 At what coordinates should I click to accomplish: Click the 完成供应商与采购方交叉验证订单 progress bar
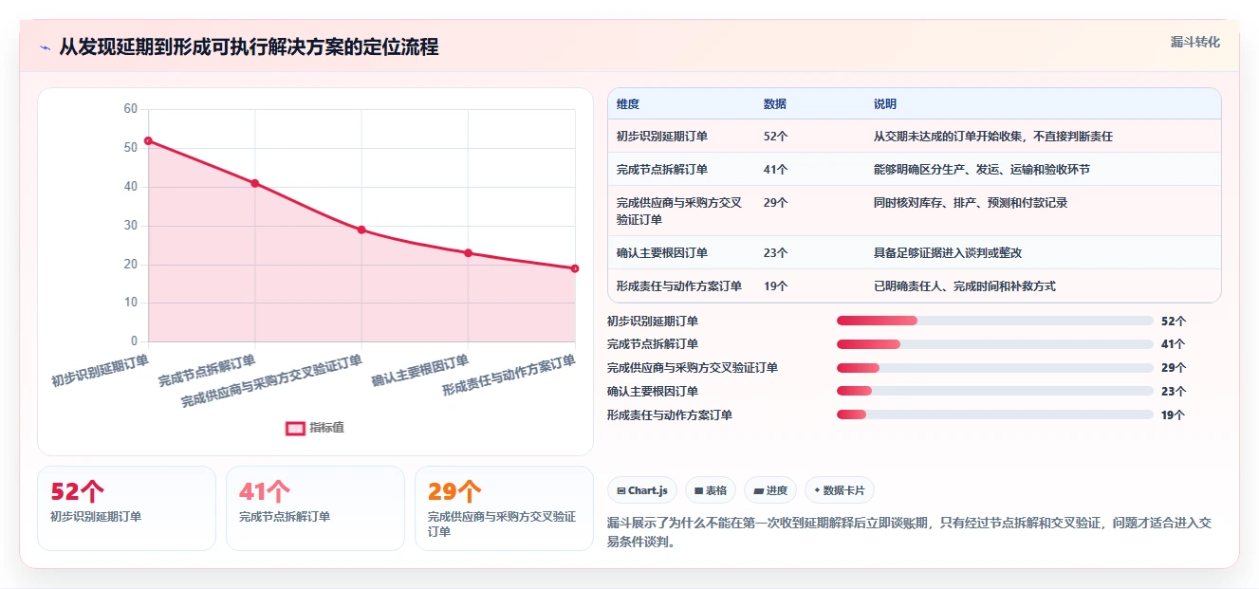coord(995,368)
